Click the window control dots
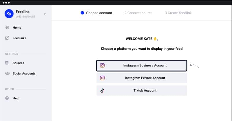This screenshot has height=121, width=232. 6,3
